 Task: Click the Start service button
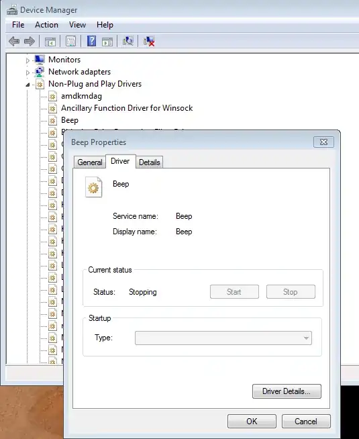(x=234, y=292)
